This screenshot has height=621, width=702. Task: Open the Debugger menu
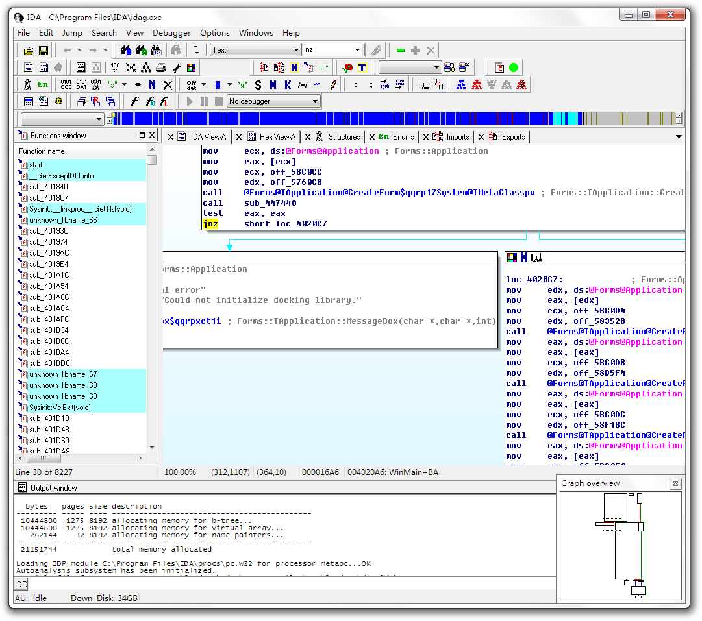171,33
